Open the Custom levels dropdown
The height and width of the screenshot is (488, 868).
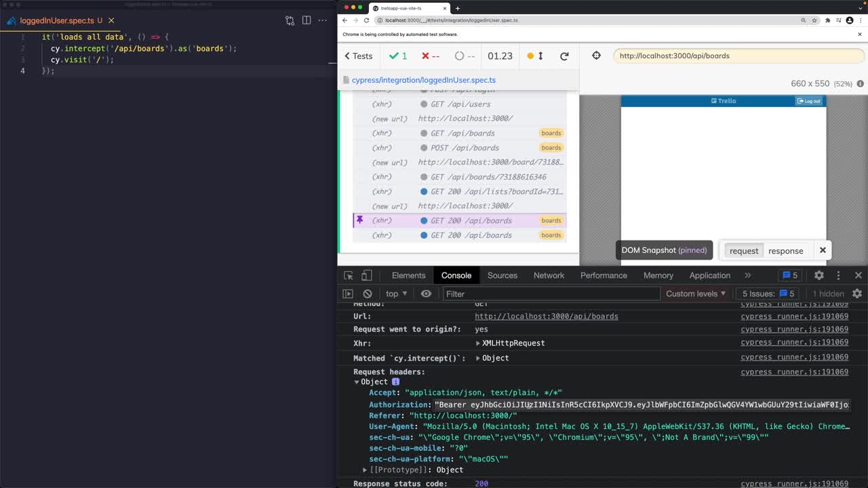click(696, 293)
